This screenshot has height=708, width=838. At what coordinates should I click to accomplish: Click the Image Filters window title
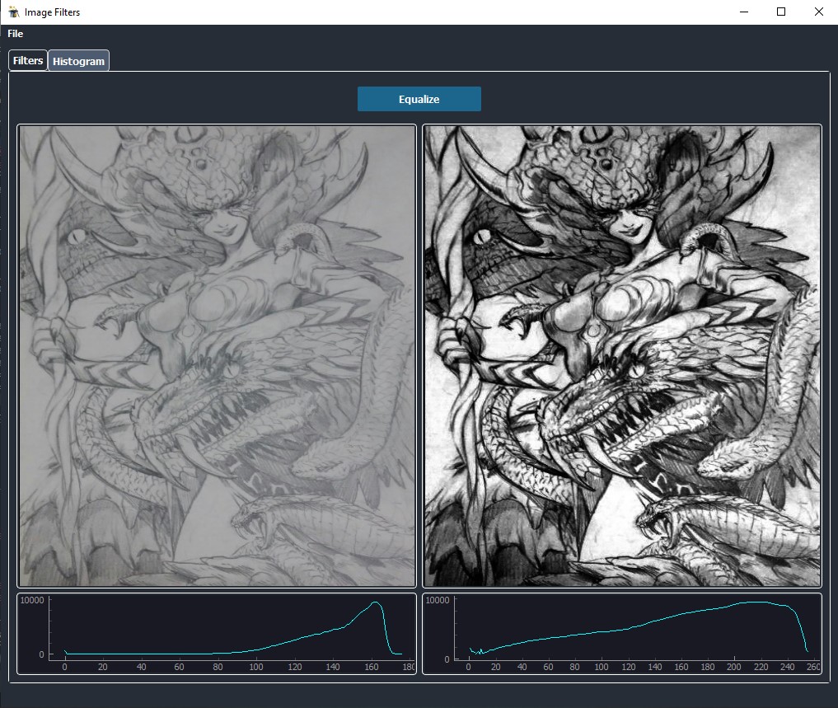(53, 12)
